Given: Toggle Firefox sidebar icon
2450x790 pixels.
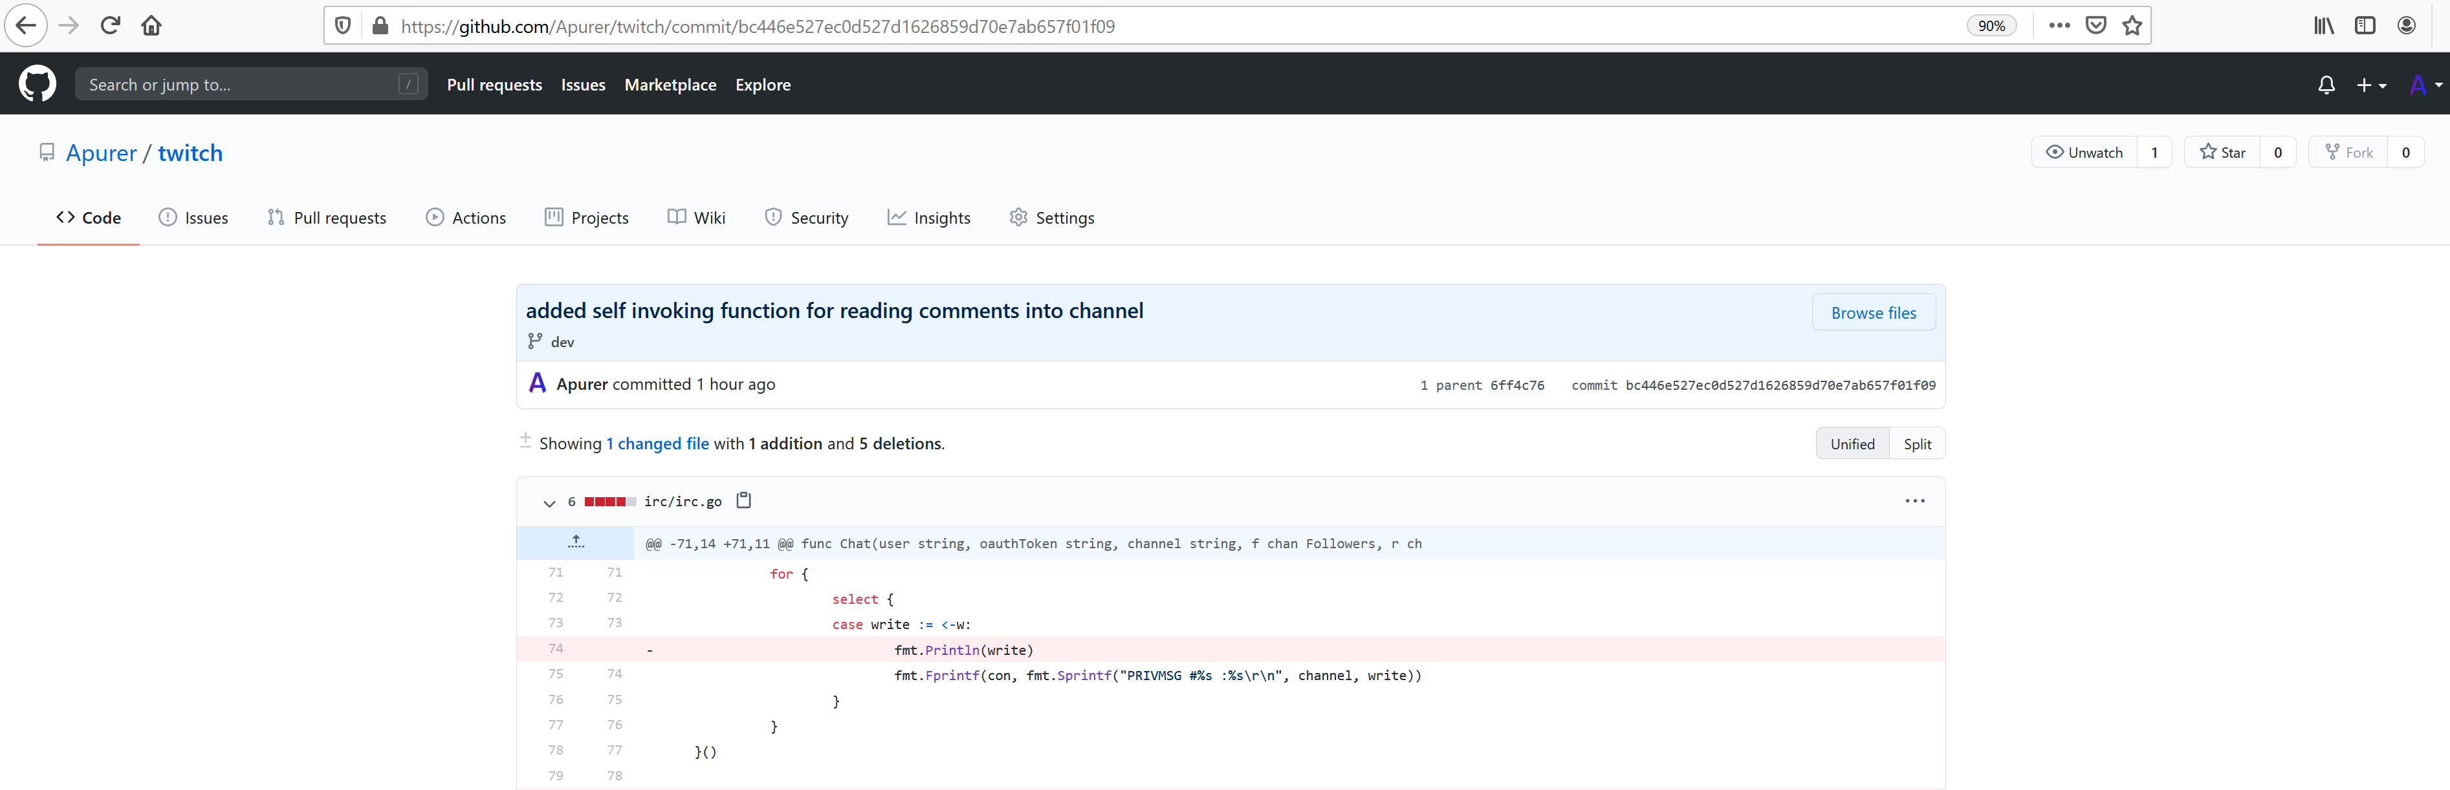Looking at the screenshot, I should click(x=2365, y=26).
